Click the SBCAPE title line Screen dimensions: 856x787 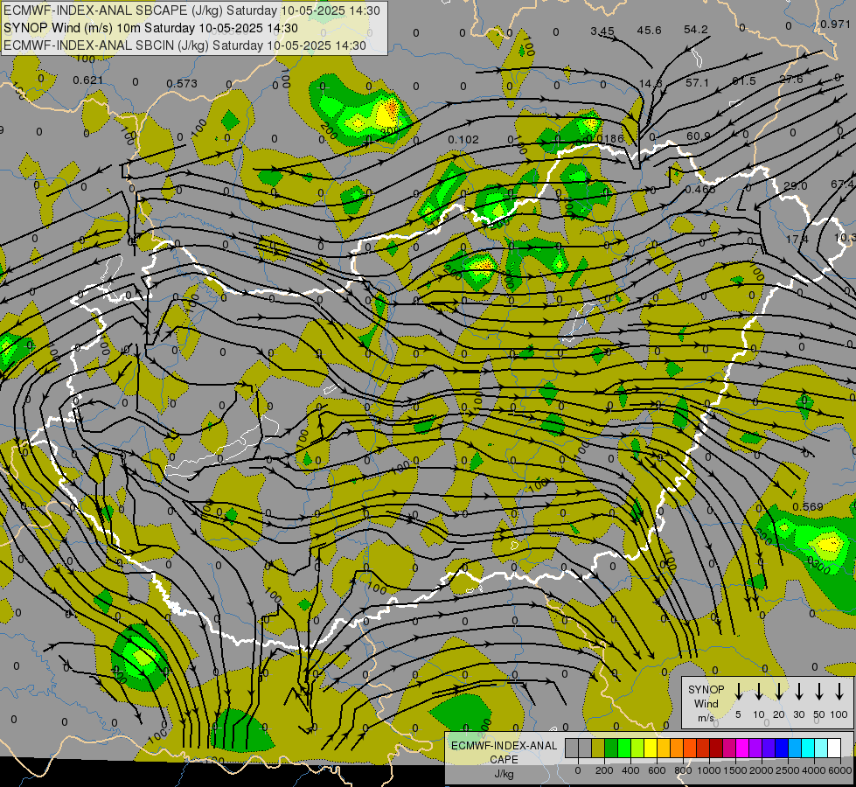click(x=191, y=10)
